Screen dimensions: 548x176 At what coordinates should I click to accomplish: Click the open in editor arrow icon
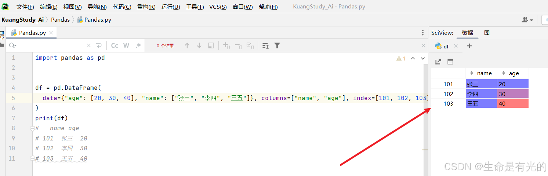pos(438,62)
